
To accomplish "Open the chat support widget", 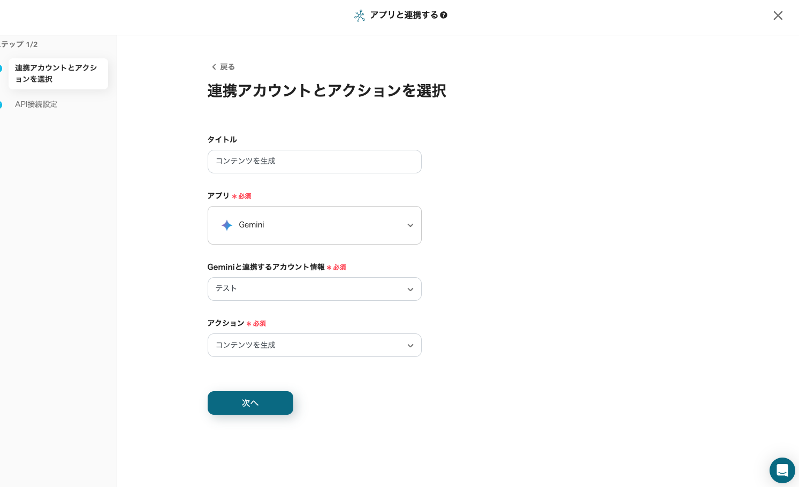I will pyautogui.click(x=782, y=470).
